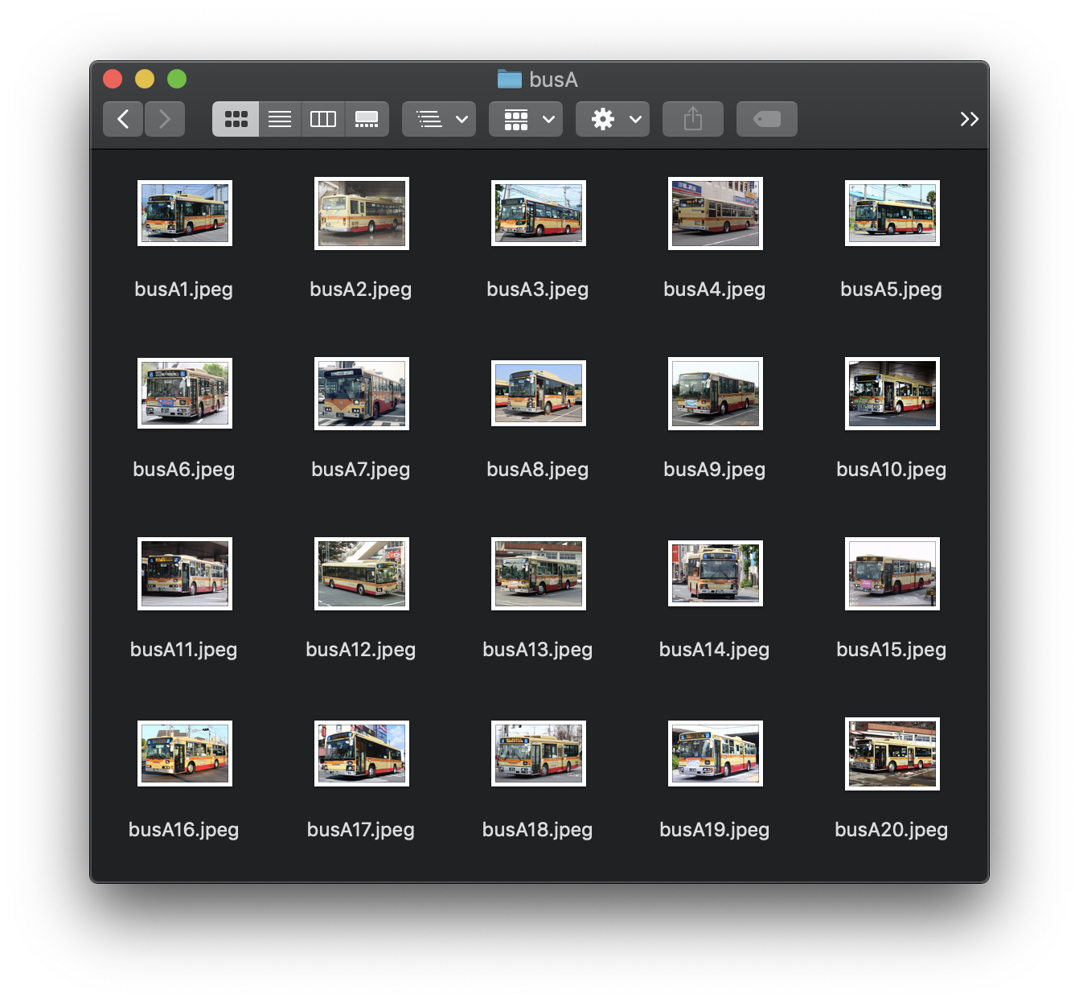1079x1002 pixels.
Task: Select the busA17.jpeg thumbnail
Action: (x=362, y=754)
